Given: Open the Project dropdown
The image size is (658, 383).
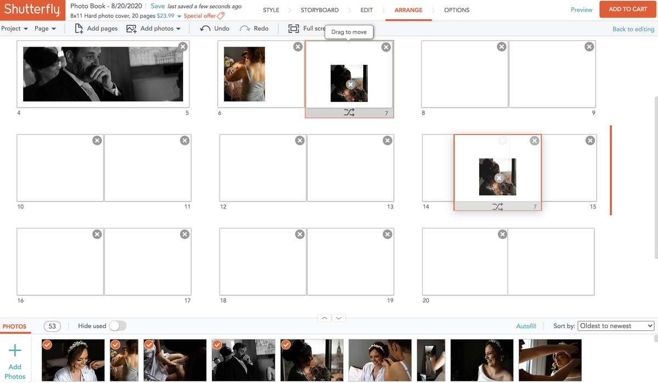Looking at the screenshot, I should (15, 28).
